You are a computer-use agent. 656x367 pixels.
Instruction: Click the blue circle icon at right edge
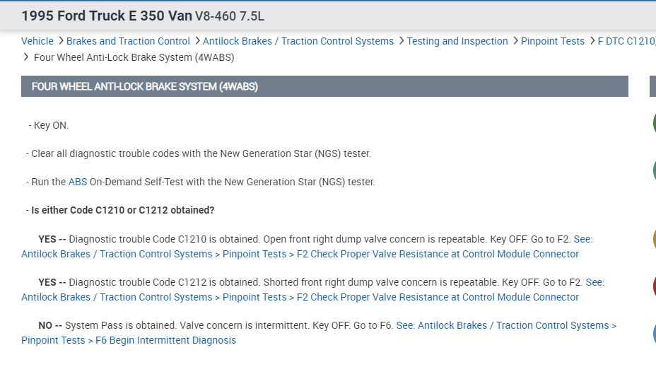point(653,332)
